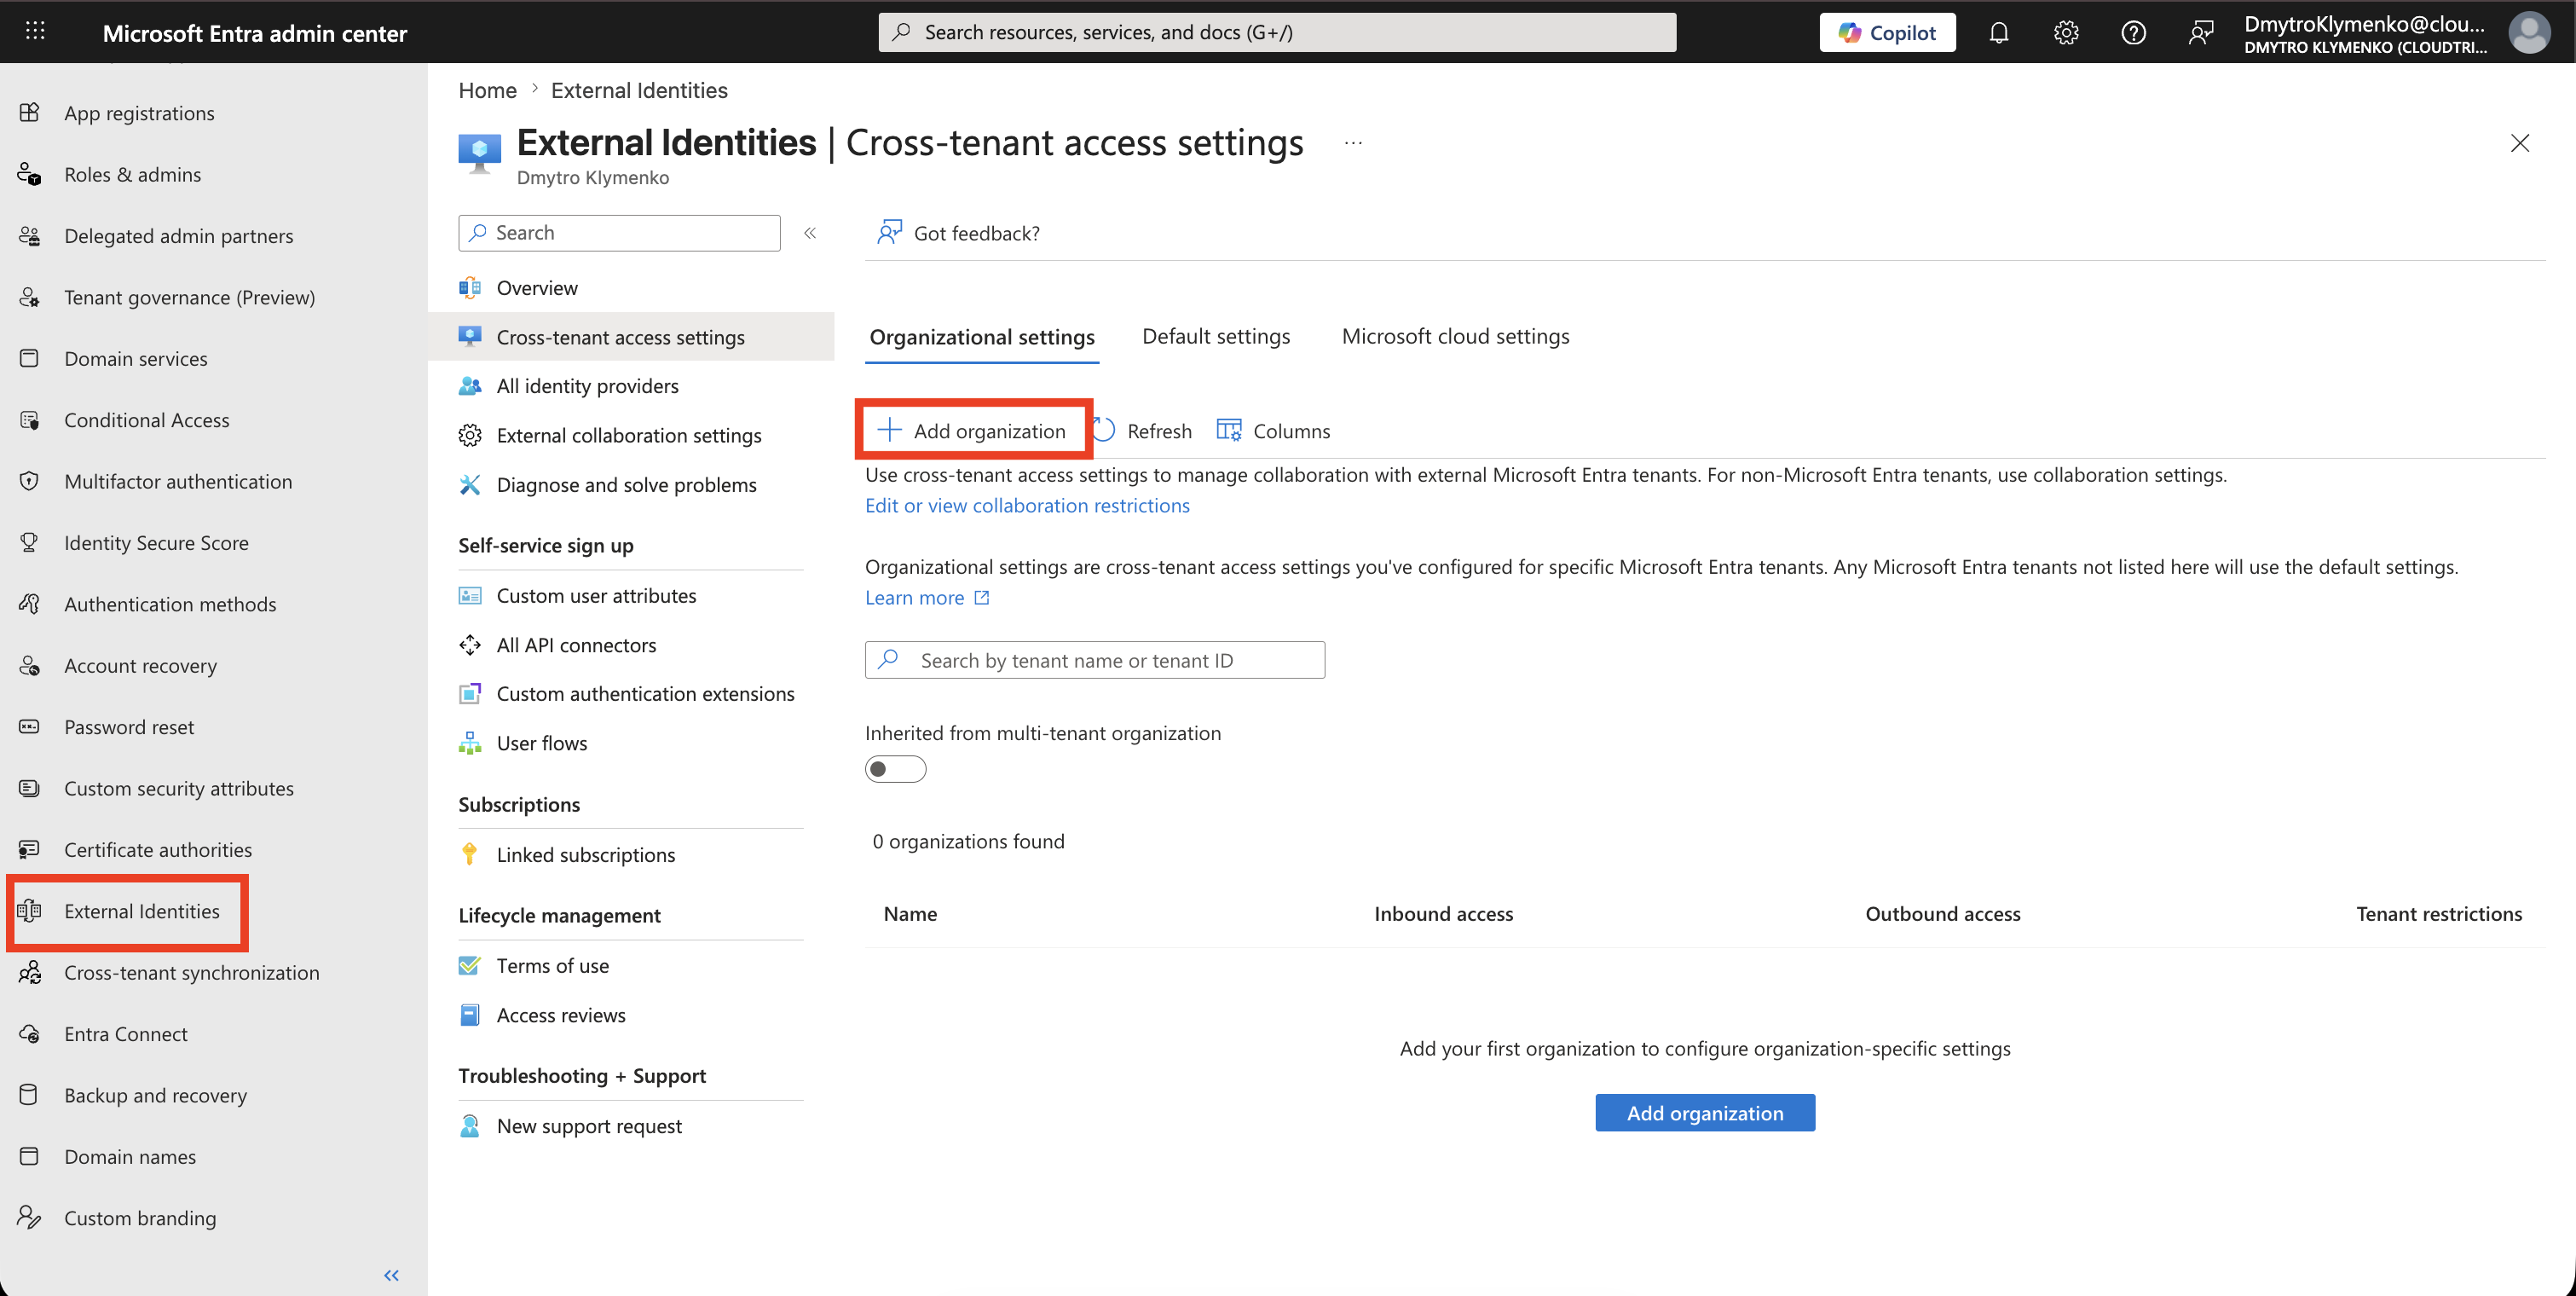Open Delegated admin partners
This screenshot has height=1296, width=2576.
coord(178,236)
